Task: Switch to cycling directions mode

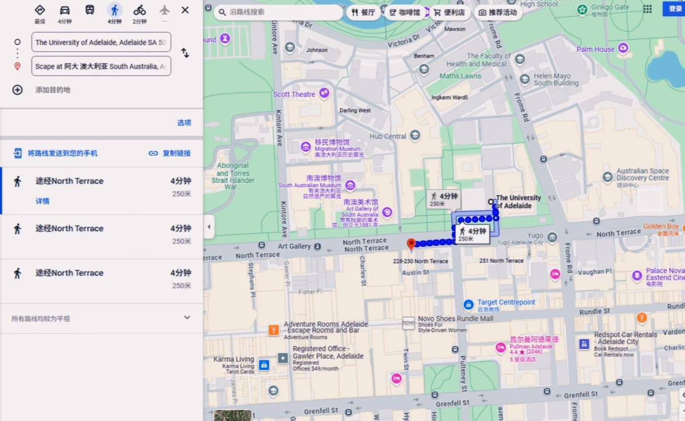Action: click(x=139, y=10)
